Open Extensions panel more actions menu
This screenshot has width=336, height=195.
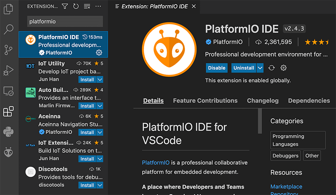[x=98, y=6]
